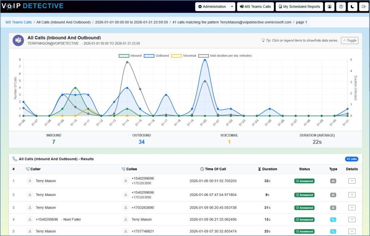
Task: Click the total duration per day legend swatch
Action: click(203, 56)
